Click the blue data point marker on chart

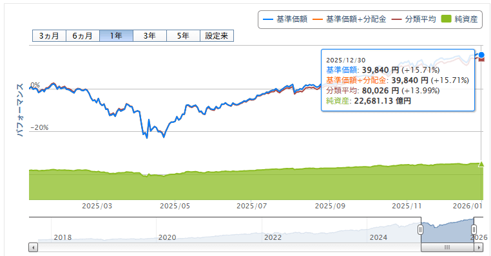click(x=481, y=55)
